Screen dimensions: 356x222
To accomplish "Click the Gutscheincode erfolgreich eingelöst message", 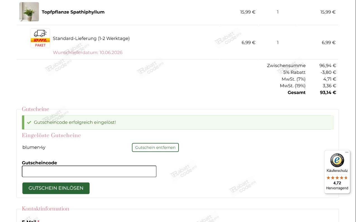I will (75, 122).
